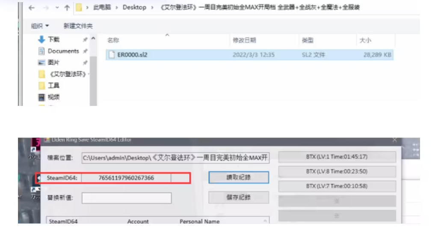Screen dimensions: 438x227
Task: Click the 讀取紀錄 button
Action: tap(239, 177)
